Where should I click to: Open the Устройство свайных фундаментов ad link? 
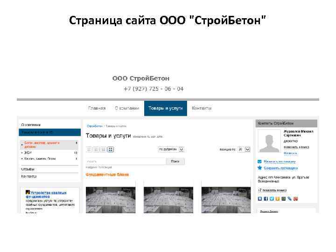46,194
